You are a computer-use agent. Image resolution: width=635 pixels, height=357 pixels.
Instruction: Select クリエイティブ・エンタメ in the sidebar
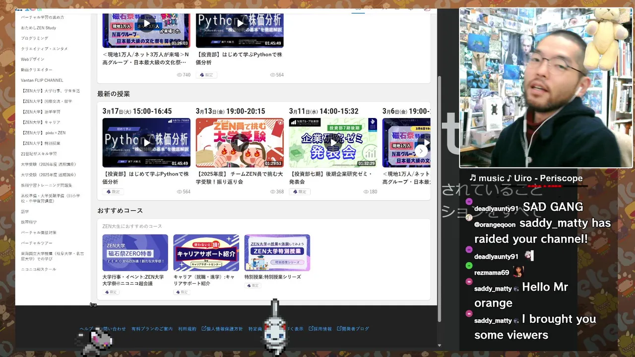44,49
